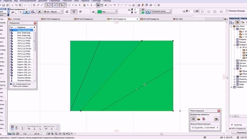Click the boxed square fill option icon

click(74, 12)
